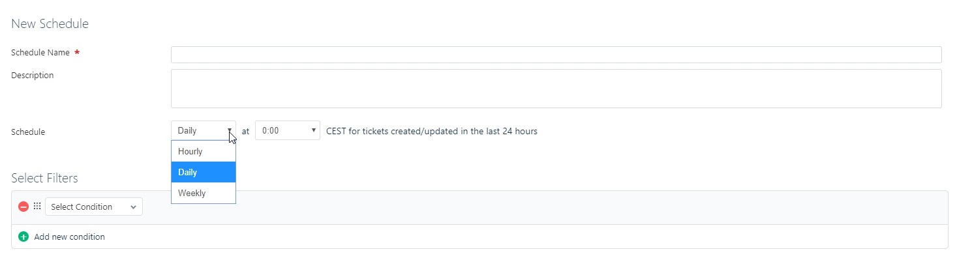Image resolution: width=957 pixels, height=258 pixels.
Task: Click the Add new condition link
Action: [x=69, y=237]
